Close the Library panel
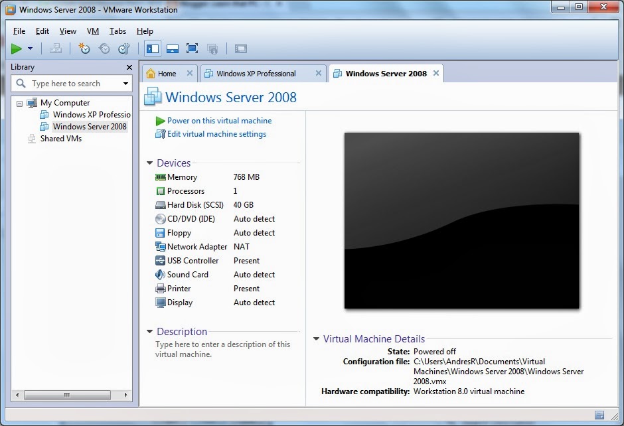This screenshot has width=624, height=426. point(129,67)
